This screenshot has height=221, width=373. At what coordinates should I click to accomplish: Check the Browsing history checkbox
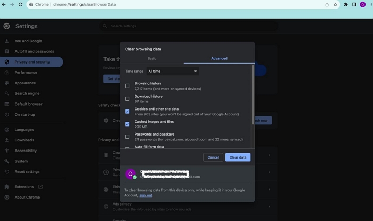coord(127,86)
